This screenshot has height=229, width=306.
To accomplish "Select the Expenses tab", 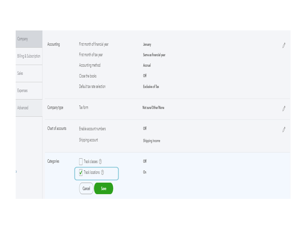I will [29, 91].
